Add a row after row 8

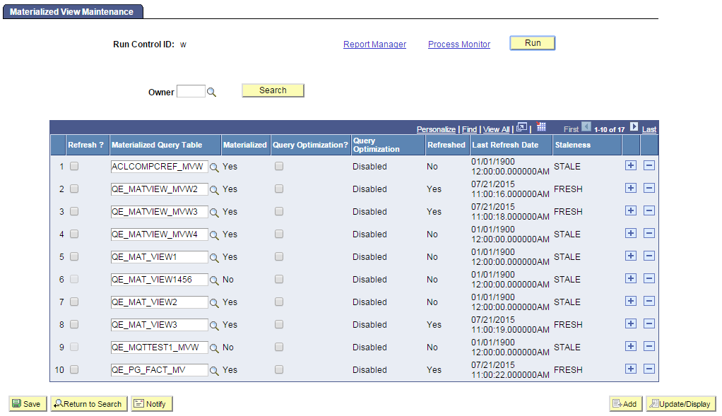631,323
